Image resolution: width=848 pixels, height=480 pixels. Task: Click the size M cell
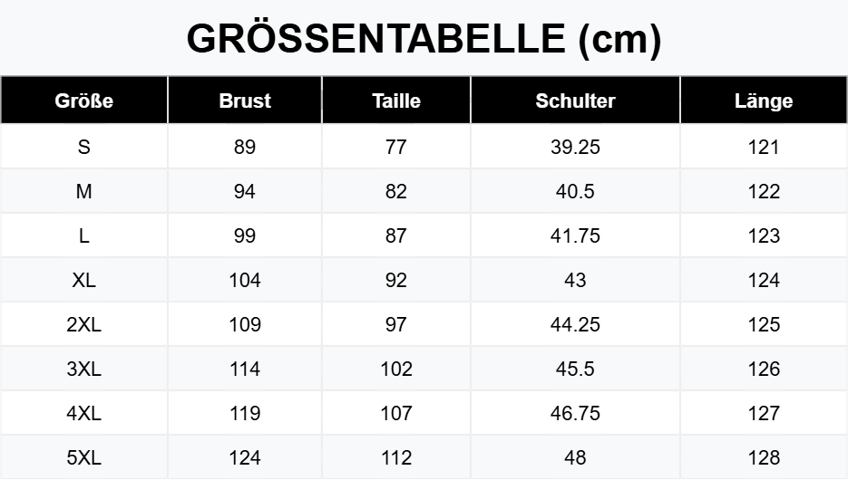click(83, 191)
